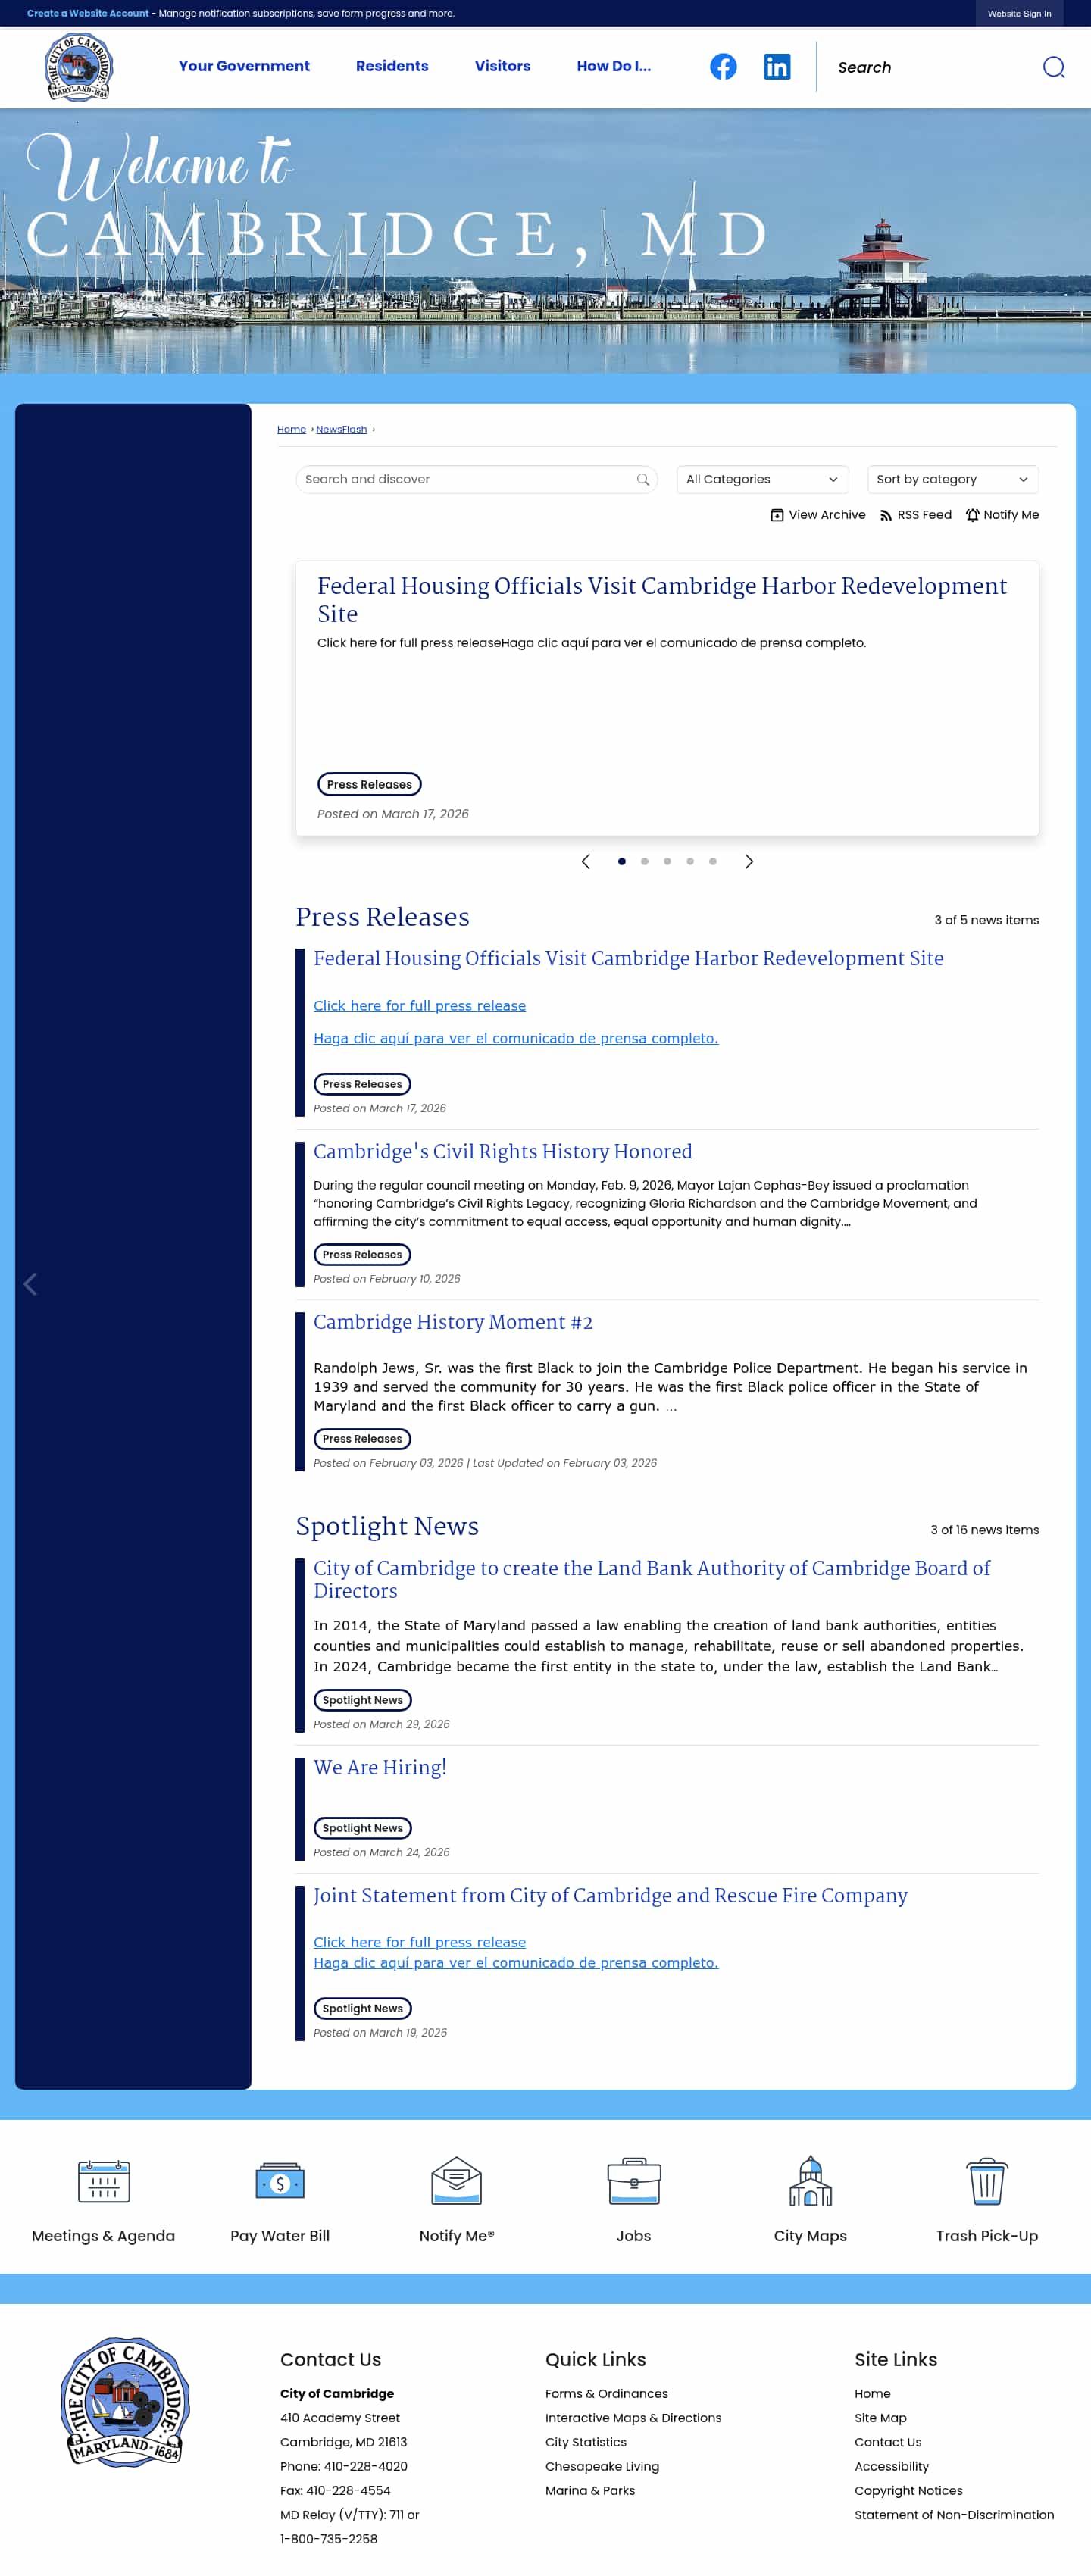
Task: Open How Do I... menu
Action: pyautogui.click(x=614, y=66)
